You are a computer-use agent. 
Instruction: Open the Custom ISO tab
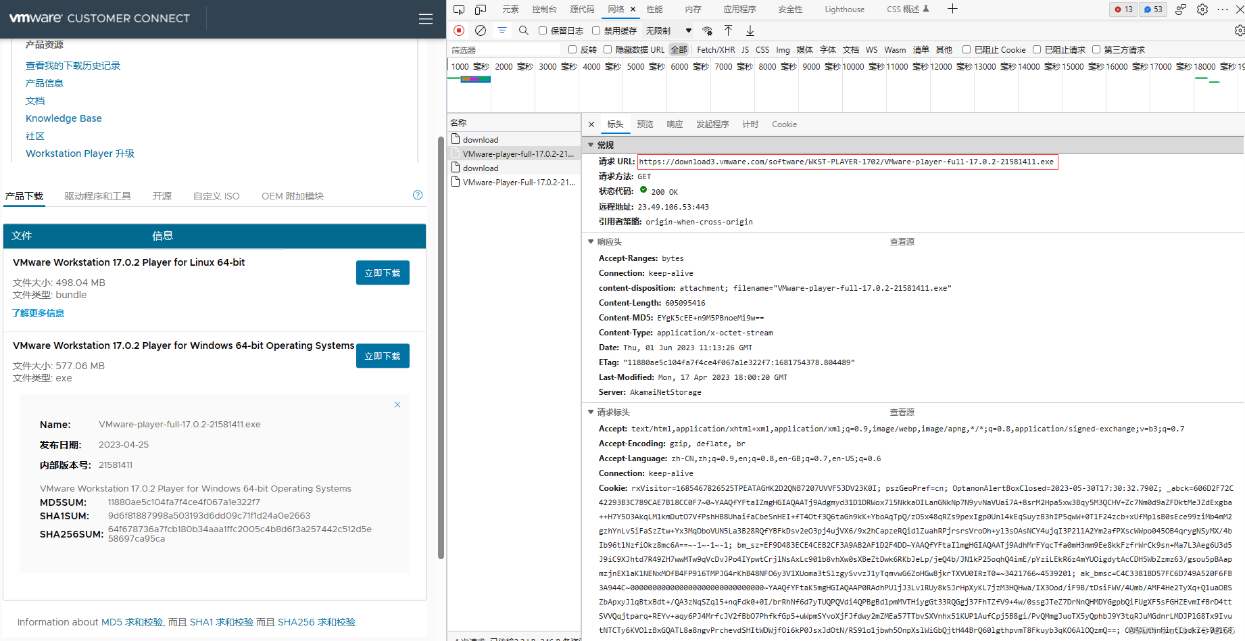pos(216,196)
